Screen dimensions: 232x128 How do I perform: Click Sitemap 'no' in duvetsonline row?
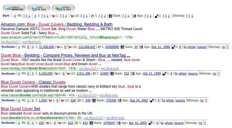click(x=200, y=123)
